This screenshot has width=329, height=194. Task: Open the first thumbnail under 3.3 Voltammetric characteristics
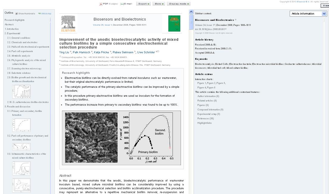point(21,168)
